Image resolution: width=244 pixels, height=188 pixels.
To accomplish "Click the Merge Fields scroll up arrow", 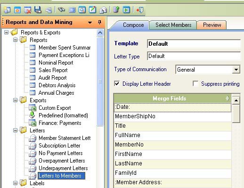I will (236, 100).
